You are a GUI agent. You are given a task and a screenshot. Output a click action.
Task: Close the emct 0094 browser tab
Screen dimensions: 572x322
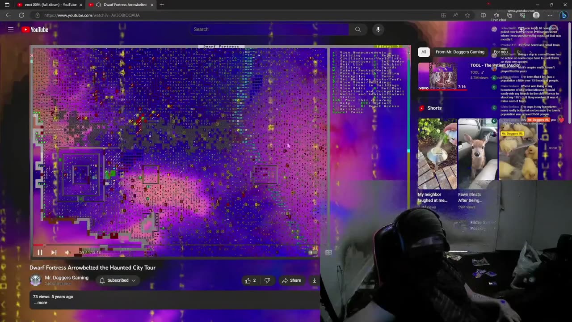tap(81, 4)
